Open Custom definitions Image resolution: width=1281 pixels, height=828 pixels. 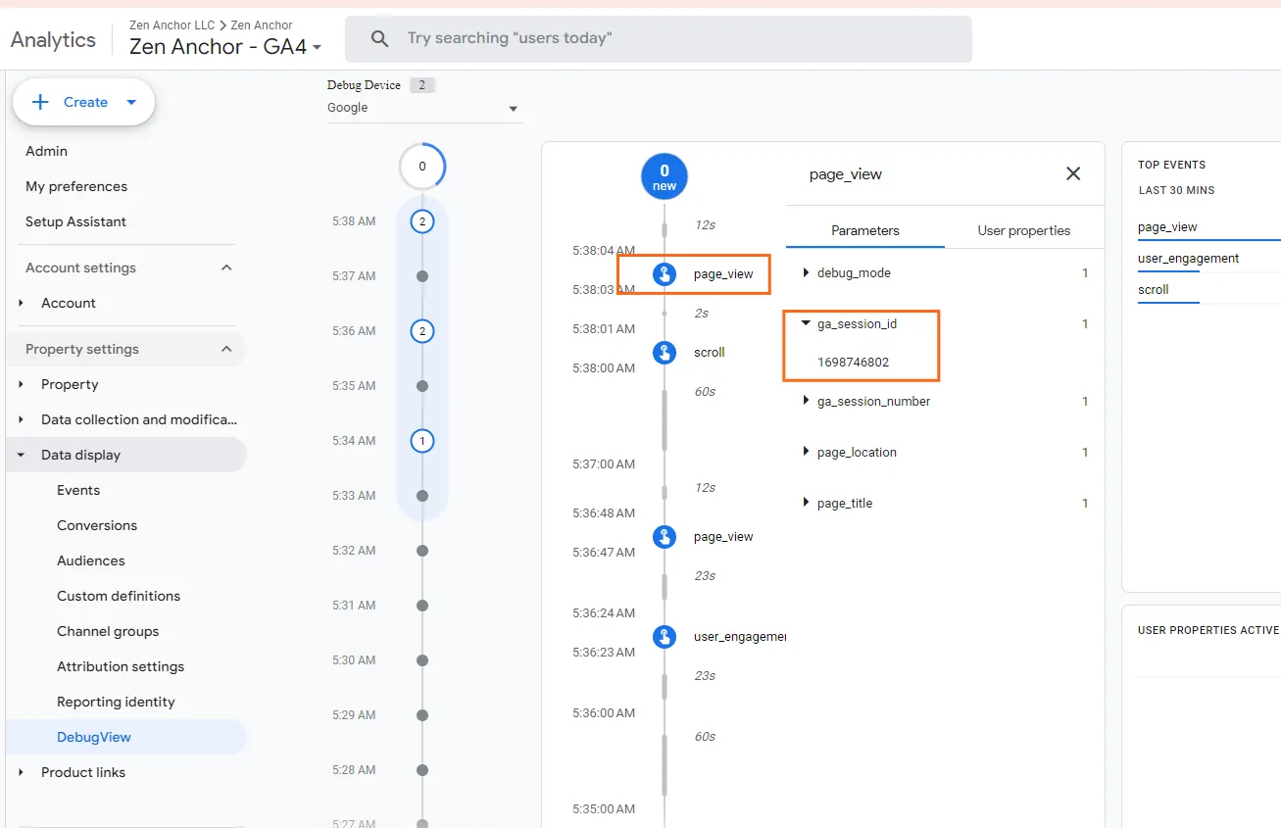pos(119,596)
